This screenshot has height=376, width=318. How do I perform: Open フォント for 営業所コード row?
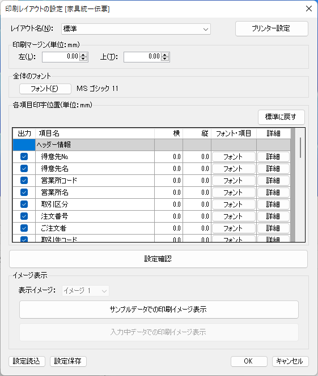click(x=234, y=181)
